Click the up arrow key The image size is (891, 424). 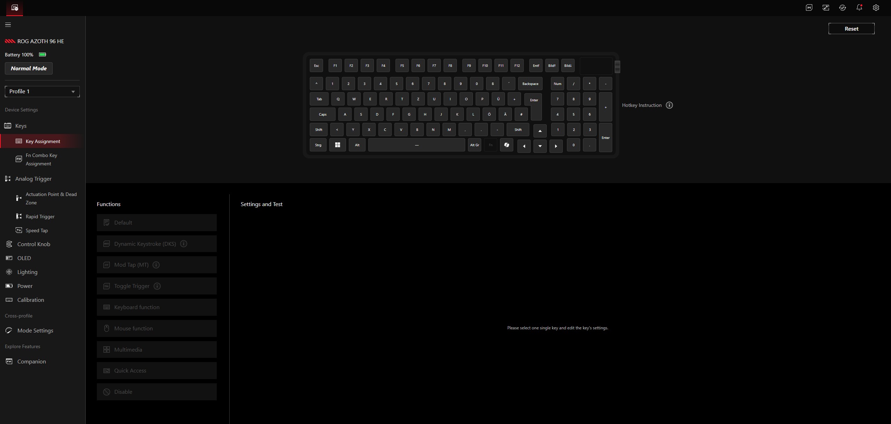point(540,131)
